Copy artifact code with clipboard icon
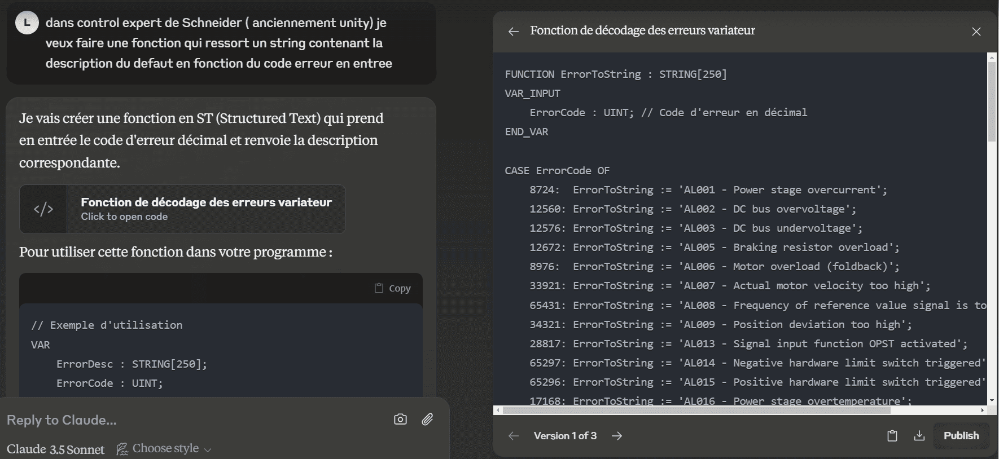Viewport: 999px width, 459px height. tap(892, 436)
